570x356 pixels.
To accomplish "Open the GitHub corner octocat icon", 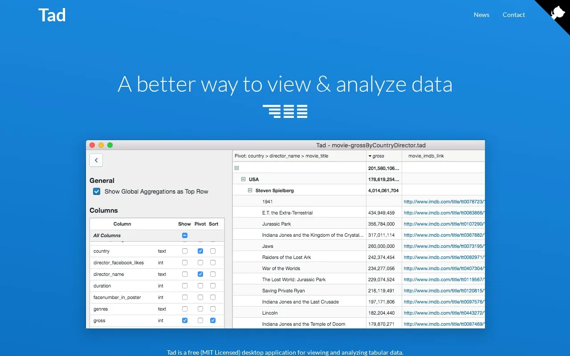I will point(558,12).
